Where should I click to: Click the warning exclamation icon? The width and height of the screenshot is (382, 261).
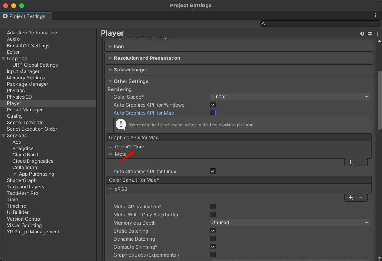121,125
